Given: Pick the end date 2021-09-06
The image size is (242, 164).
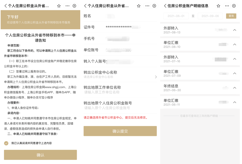Looking at the screenshot, I should (x=210, y=16).
